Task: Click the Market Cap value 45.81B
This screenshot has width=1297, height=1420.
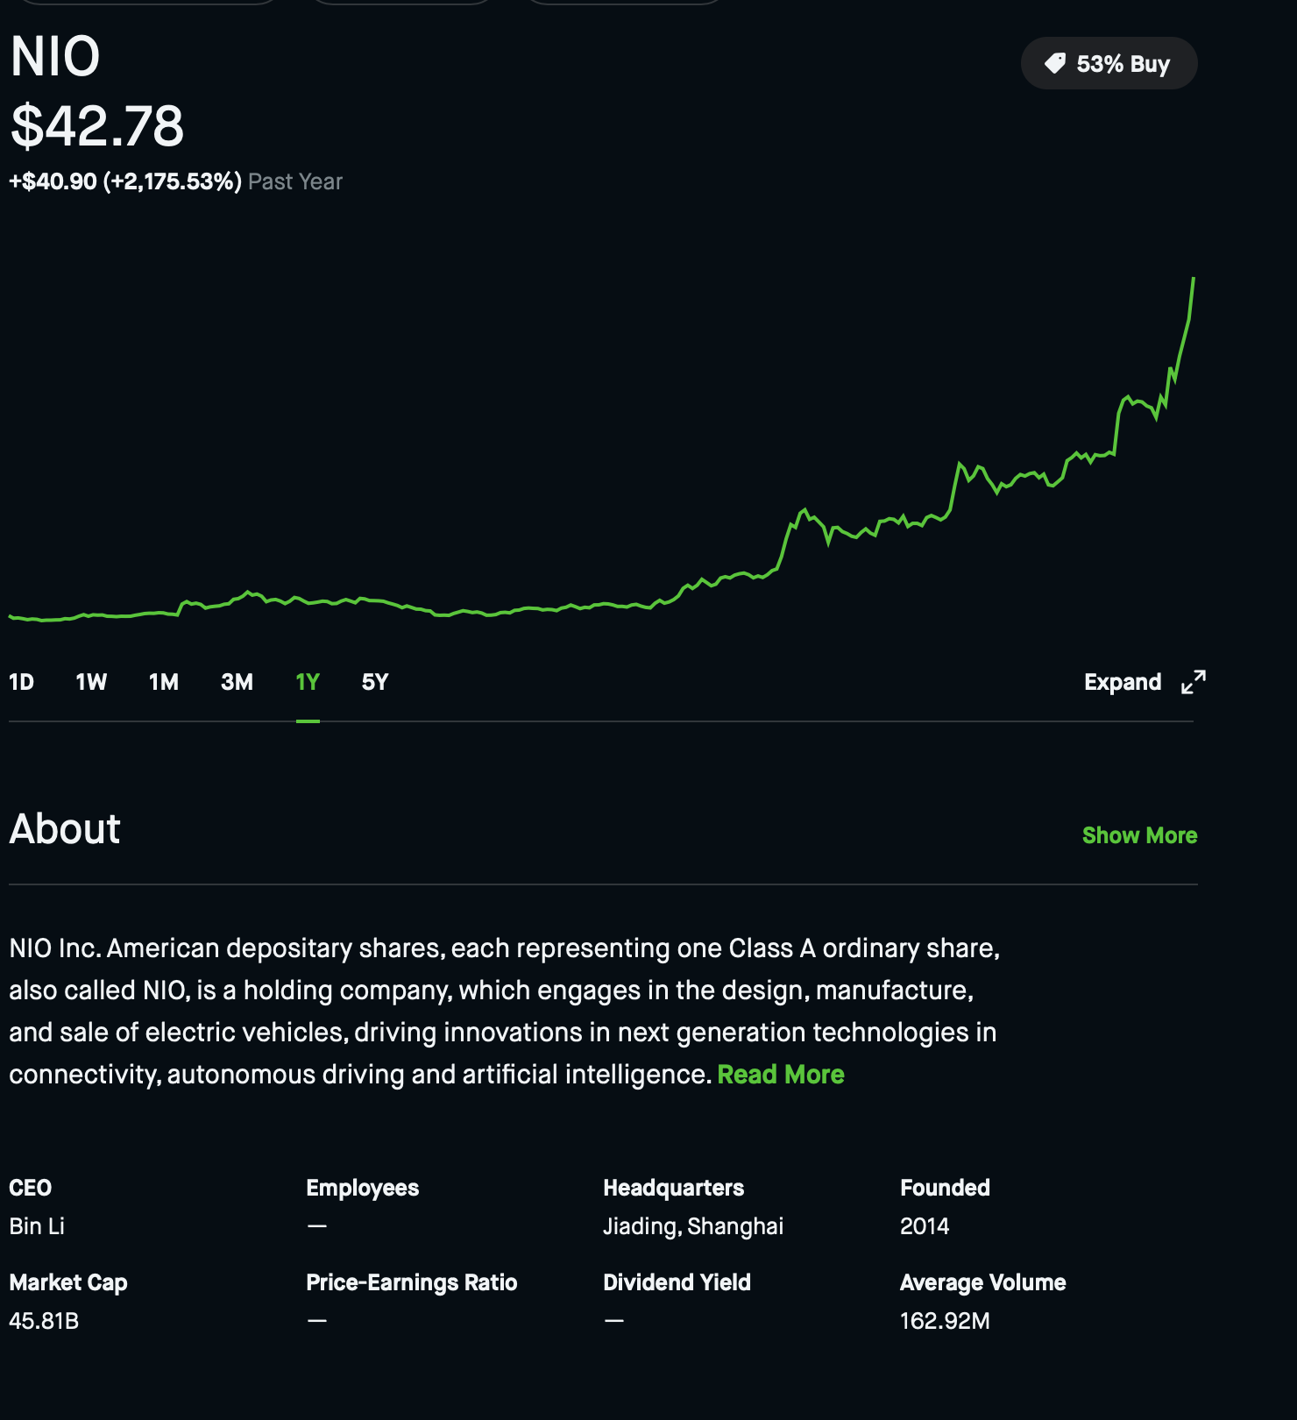Action: 44,1321
